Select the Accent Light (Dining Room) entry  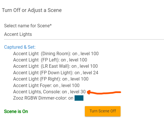coord(56,53)
